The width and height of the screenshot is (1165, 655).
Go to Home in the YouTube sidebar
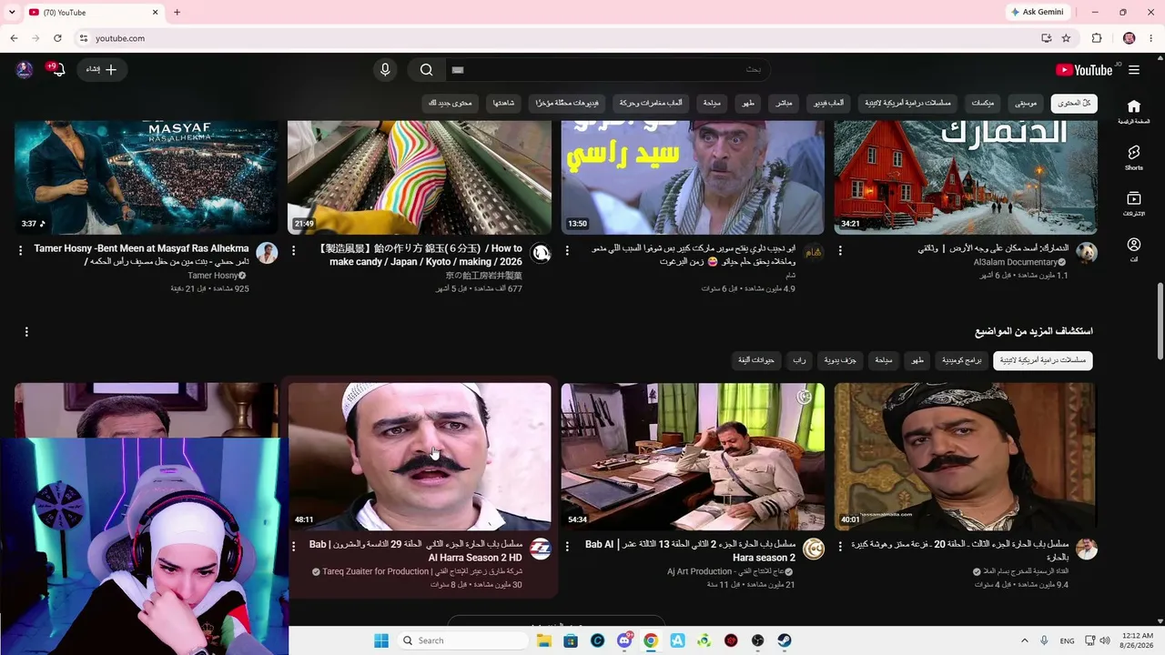[x=1133, y=112]
